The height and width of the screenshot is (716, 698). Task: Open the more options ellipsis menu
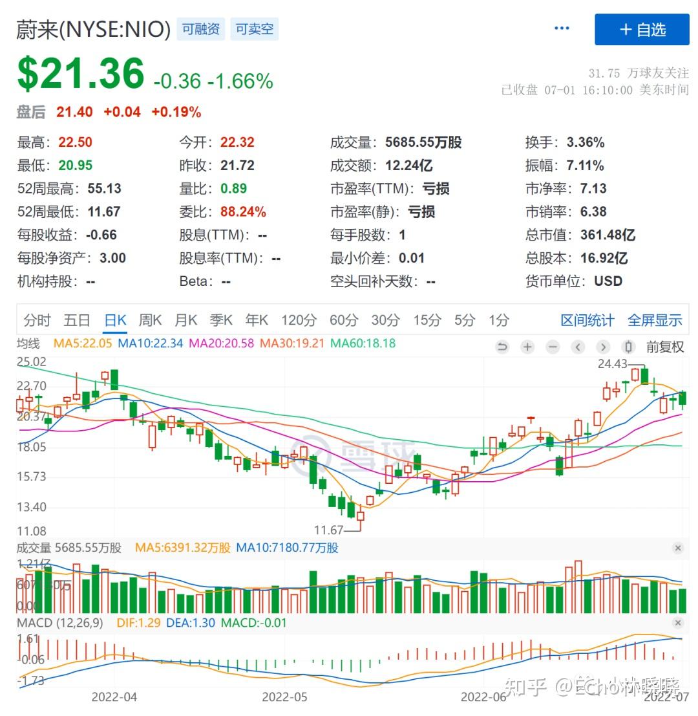(561, 27)
